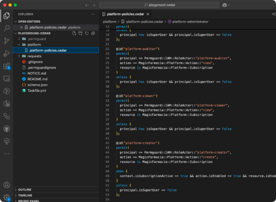Collapse the platform folder
This screenshot has width=276, height=202.
(x=19, y=45)
